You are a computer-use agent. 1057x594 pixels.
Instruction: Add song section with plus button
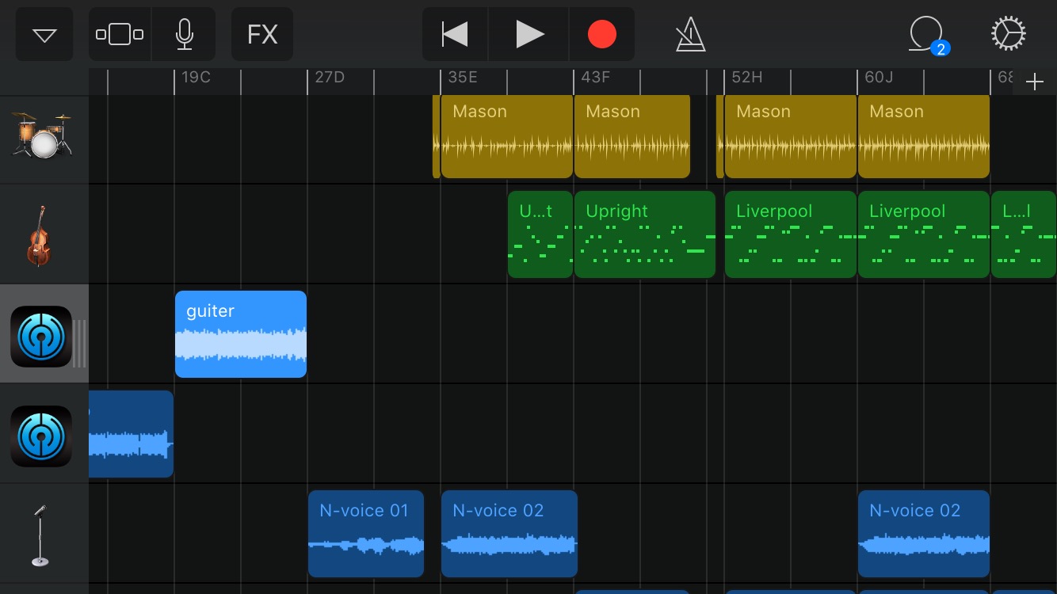tap(1034, 82)
